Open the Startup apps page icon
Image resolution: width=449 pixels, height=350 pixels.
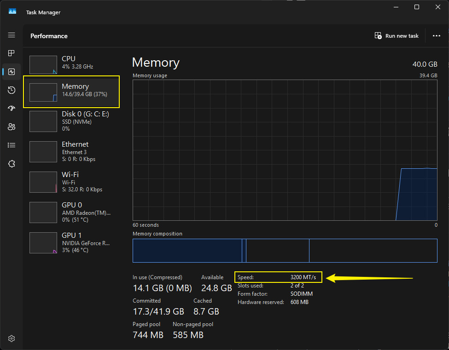point(12,109)
